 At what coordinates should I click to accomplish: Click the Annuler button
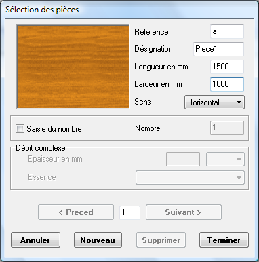[x=35, y=240]
